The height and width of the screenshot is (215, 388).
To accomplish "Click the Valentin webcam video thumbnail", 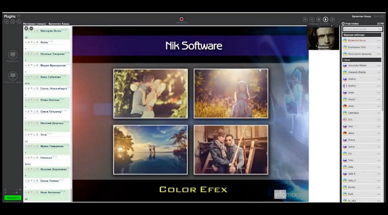I will coord(323,38).
